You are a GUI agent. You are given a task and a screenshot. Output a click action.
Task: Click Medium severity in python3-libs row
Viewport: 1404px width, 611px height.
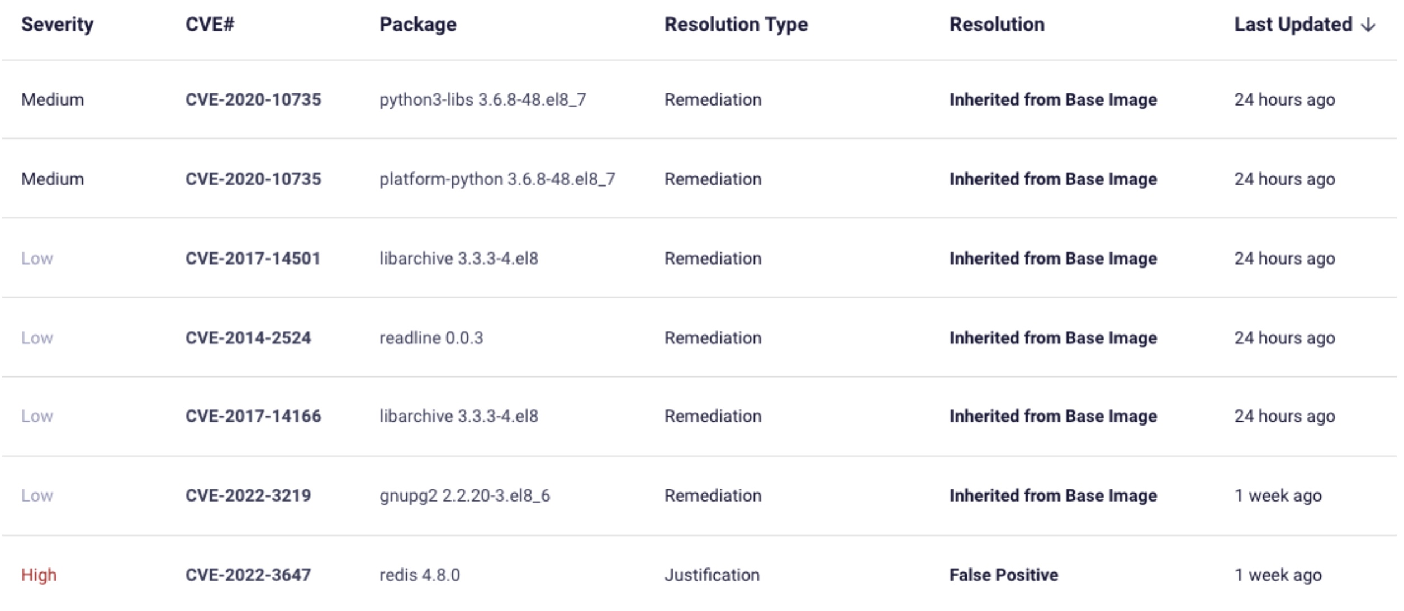pos(53,99)
